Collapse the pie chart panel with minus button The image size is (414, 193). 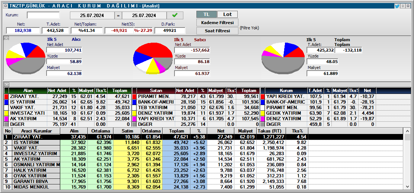click(x=7, y=39)
